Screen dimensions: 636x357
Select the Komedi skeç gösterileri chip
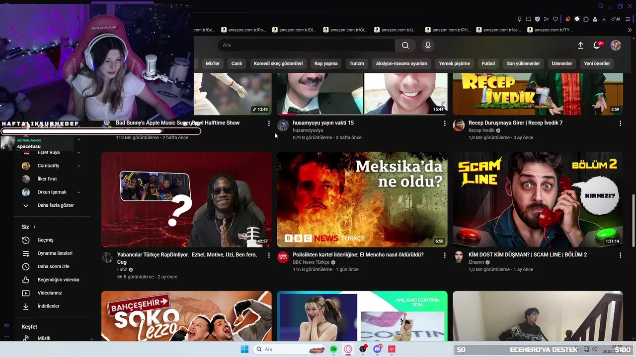(278, 63)
